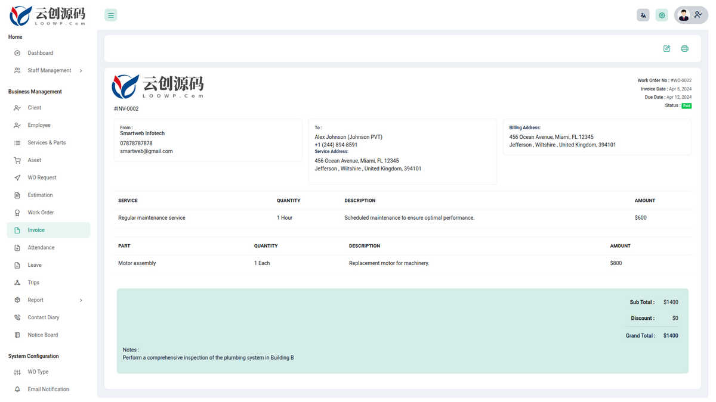Click the green Paid status badge

[x=687, y=106]
